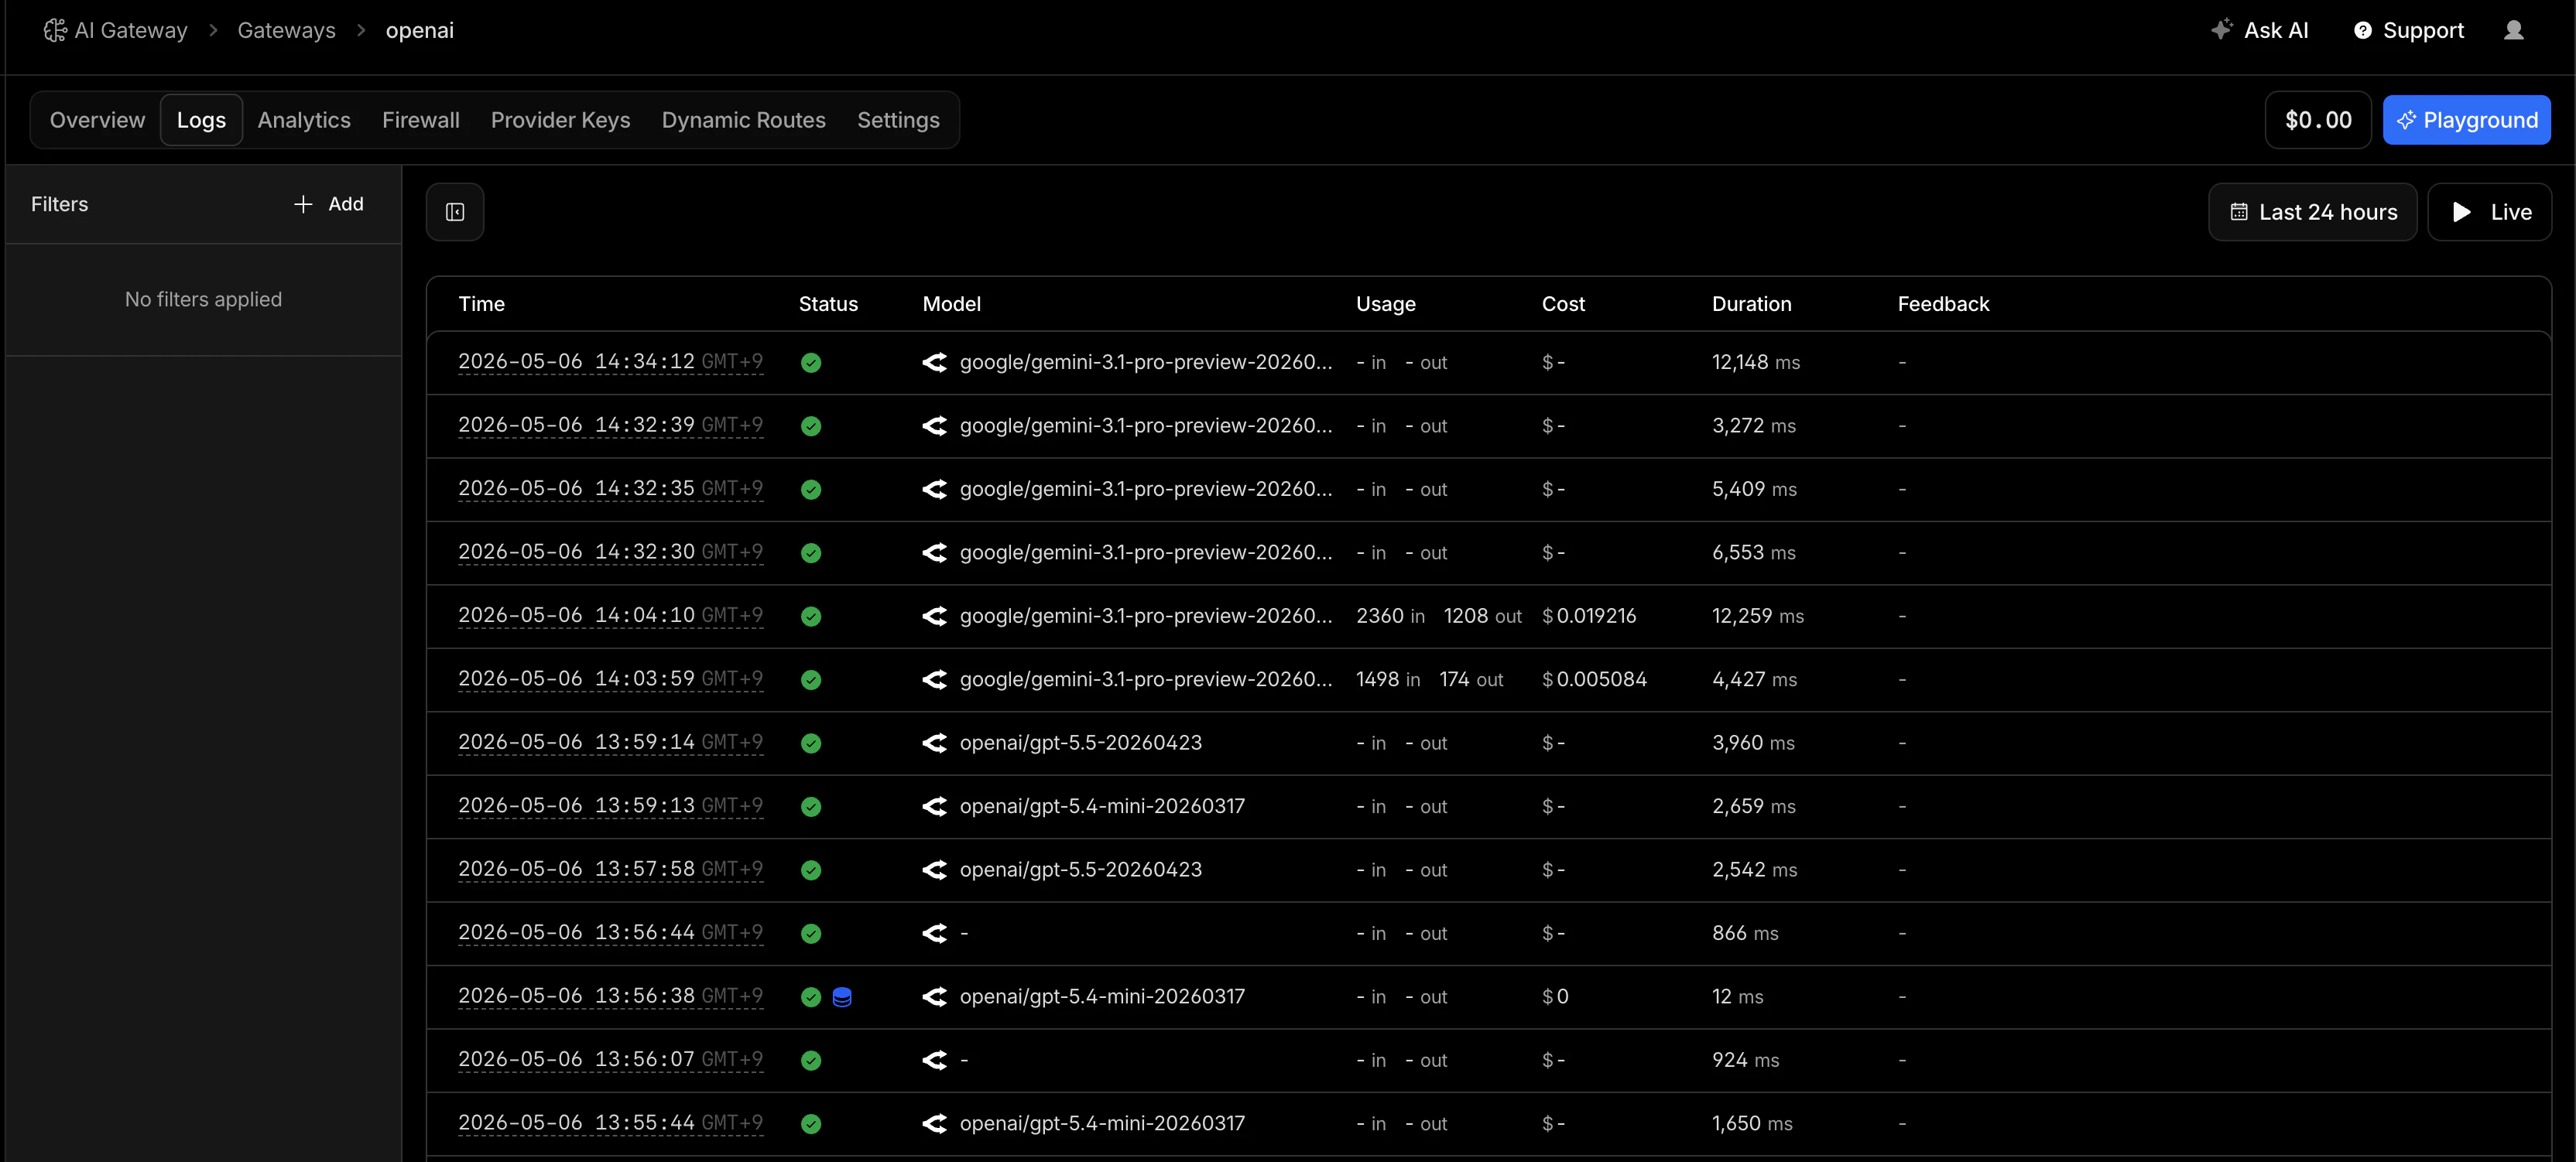Click the green status check for 14:32:30 log
The height and width of the screenshot is (1162, 2576).
(x=811, y=552)
